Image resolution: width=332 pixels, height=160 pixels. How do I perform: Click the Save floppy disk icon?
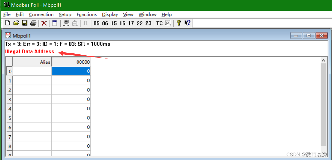pyautogui.click(x=25, y=23)
